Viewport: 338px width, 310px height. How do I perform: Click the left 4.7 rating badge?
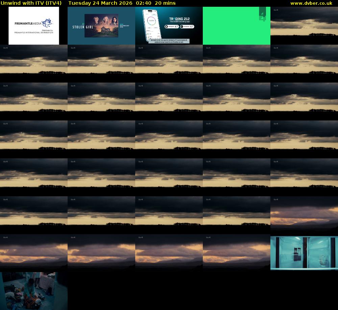[172, 26]
